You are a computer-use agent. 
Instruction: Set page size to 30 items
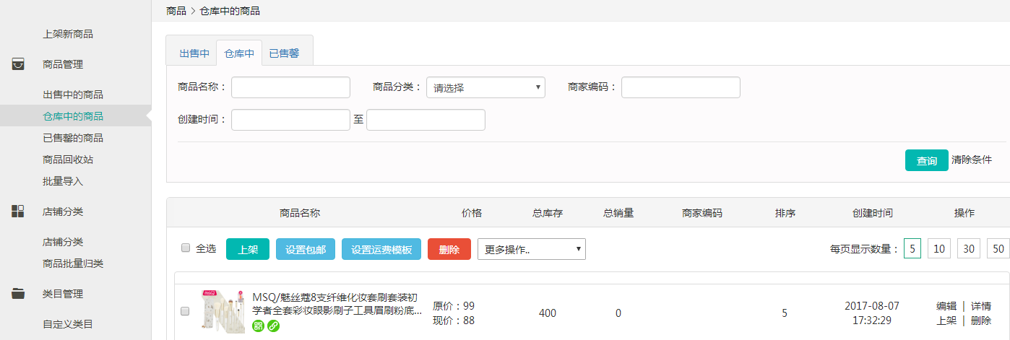[968, 249]
